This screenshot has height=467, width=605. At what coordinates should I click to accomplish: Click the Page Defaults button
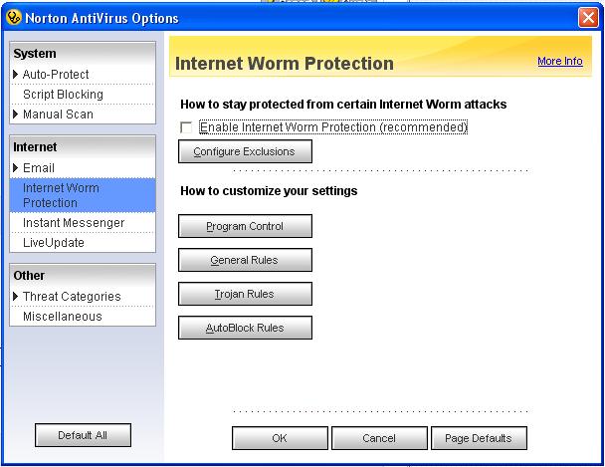[479, 438]
